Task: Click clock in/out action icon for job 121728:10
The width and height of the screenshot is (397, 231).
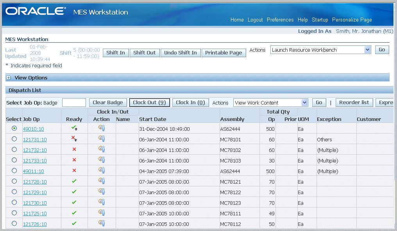Action: pyautogui.click(x=102, y=181)
